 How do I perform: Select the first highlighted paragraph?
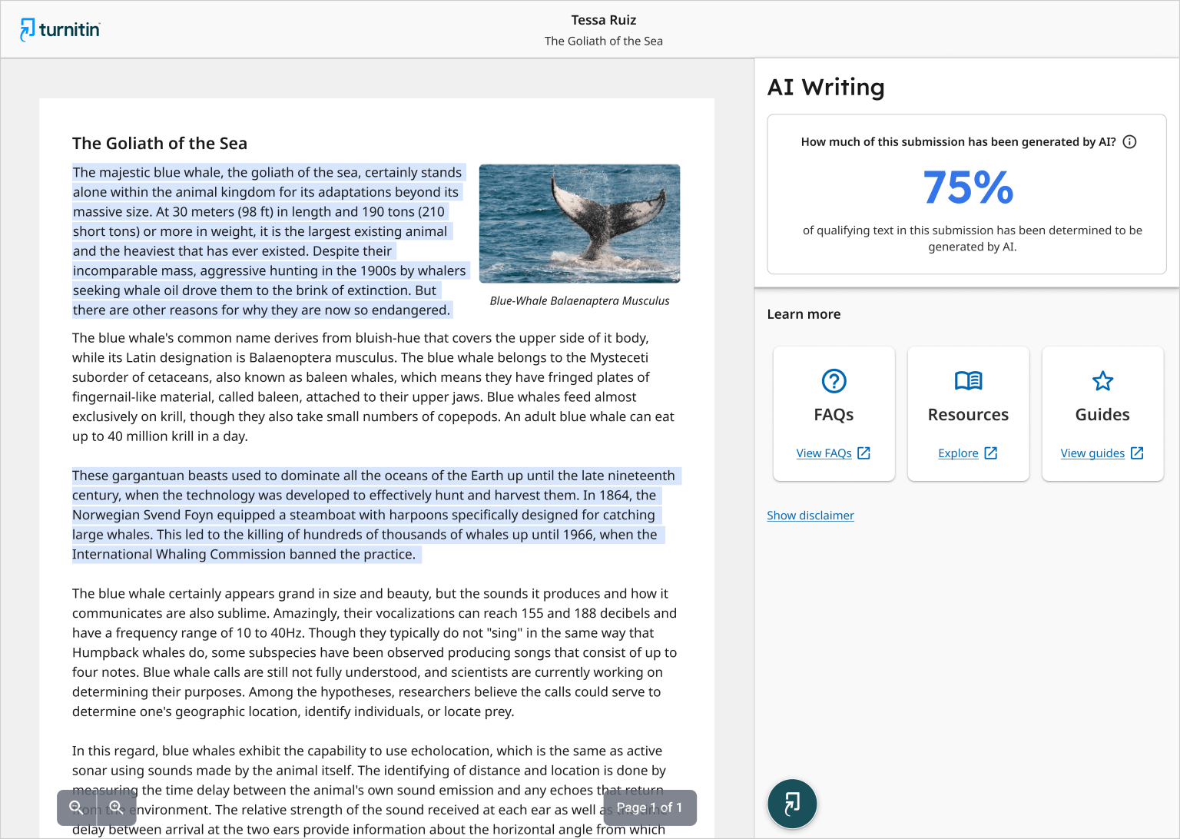click(269, 240)
